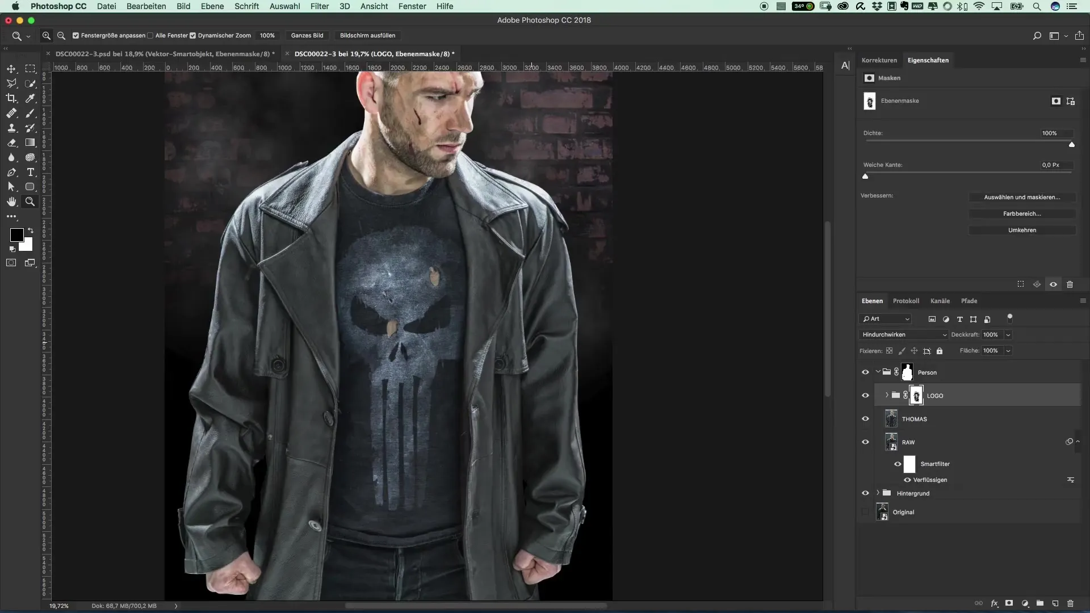This screenshot has height=613, width=1090.
Task: Click the Auswählen und maskieren button
Action: coord(1022,197)
